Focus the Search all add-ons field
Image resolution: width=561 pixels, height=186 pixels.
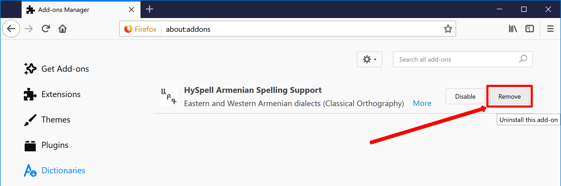point(463,59)
